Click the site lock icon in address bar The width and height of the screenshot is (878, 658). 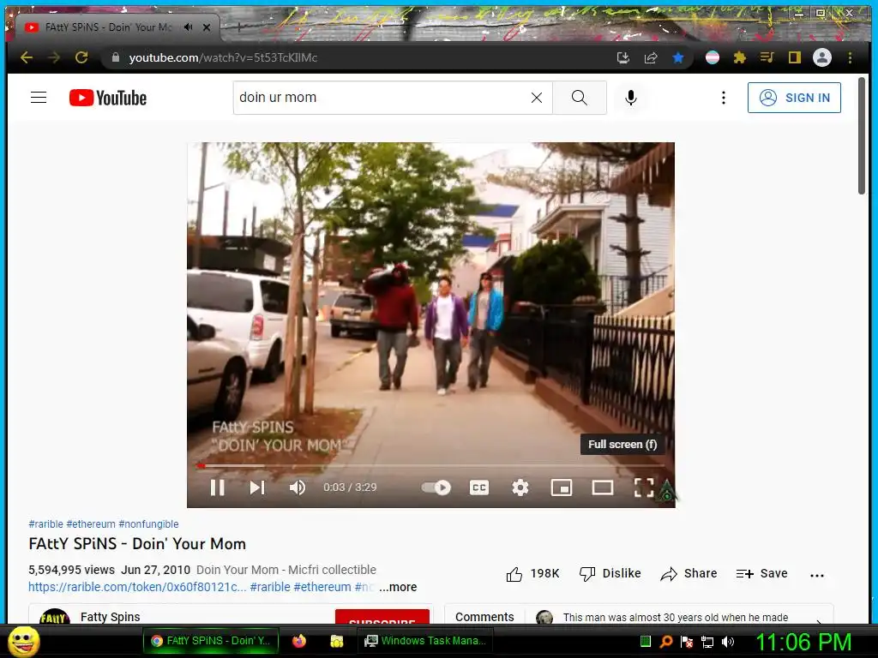pyautogui.click(x=116, y=57)
